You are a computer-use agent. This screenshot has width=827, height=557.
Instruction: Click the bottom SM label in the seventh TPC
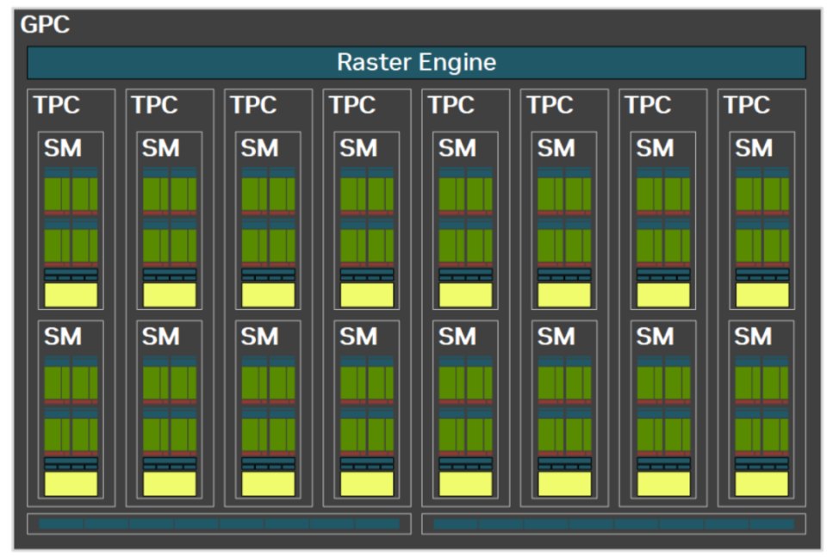(x=655, y=337)
